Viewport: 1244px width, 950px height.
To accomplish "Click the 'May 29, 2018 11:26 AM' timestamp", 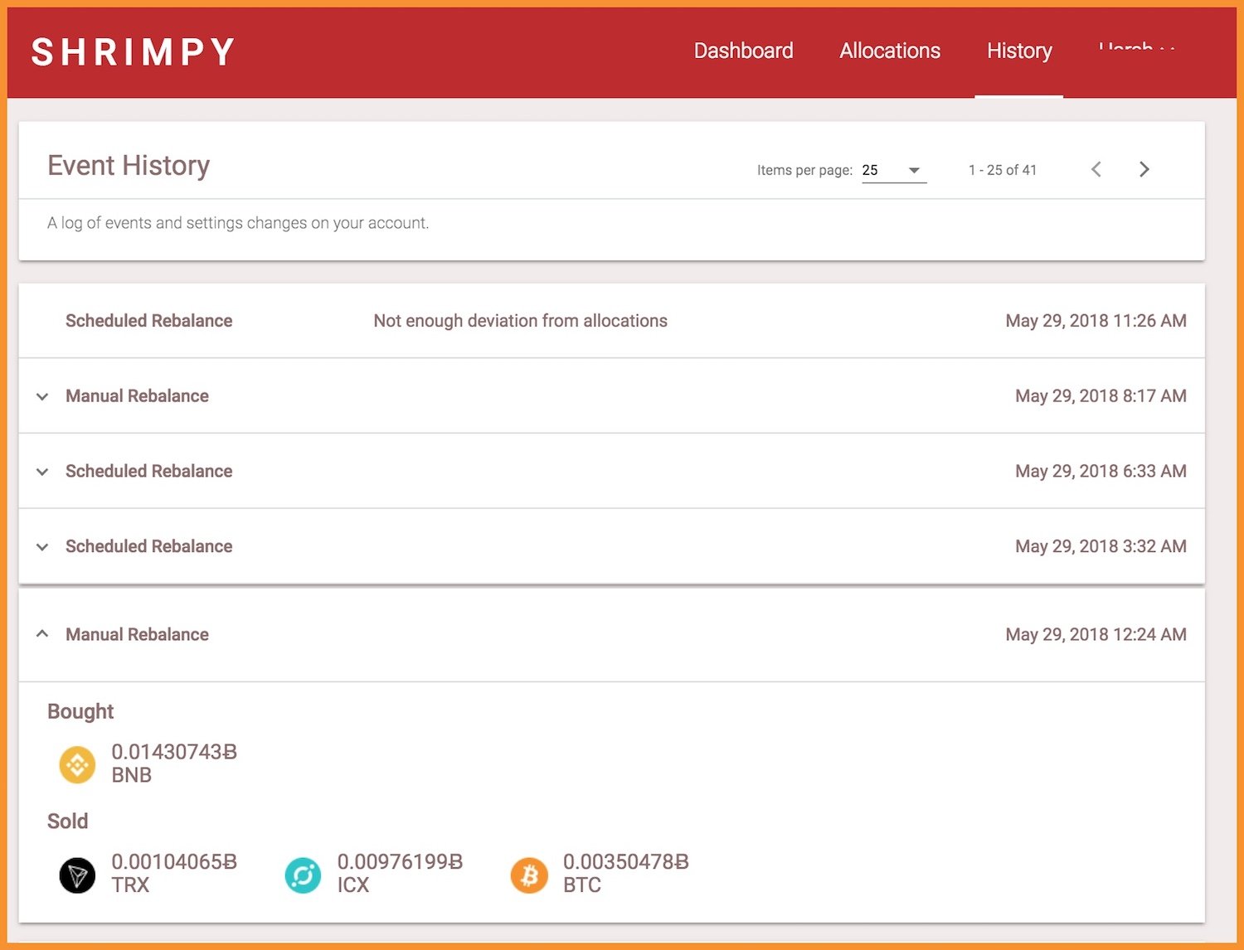I will pyautogui.click(x=1096, y=321).
